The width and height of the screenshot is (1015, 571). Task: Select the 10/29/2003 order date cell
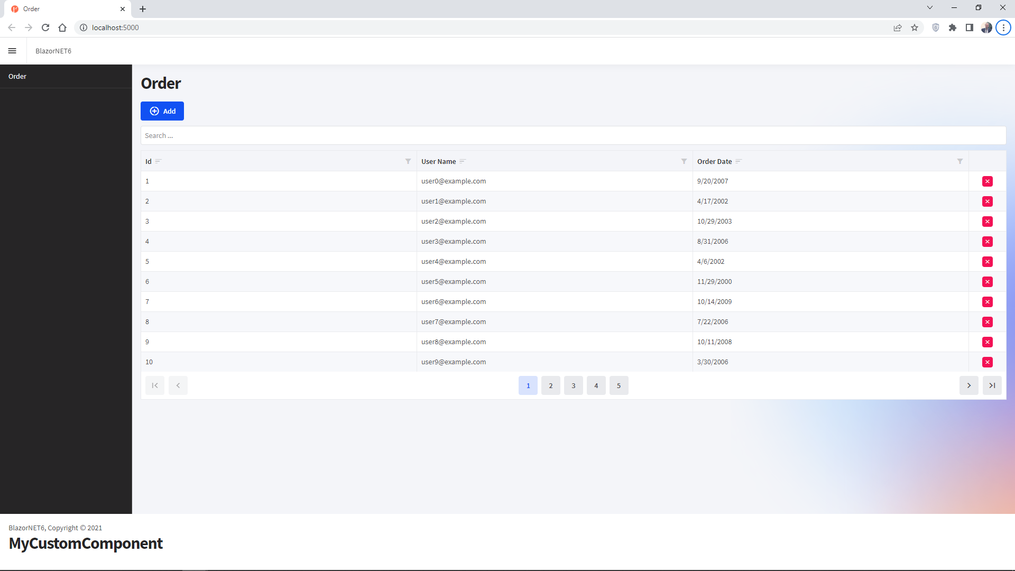[x=831, y=222]
